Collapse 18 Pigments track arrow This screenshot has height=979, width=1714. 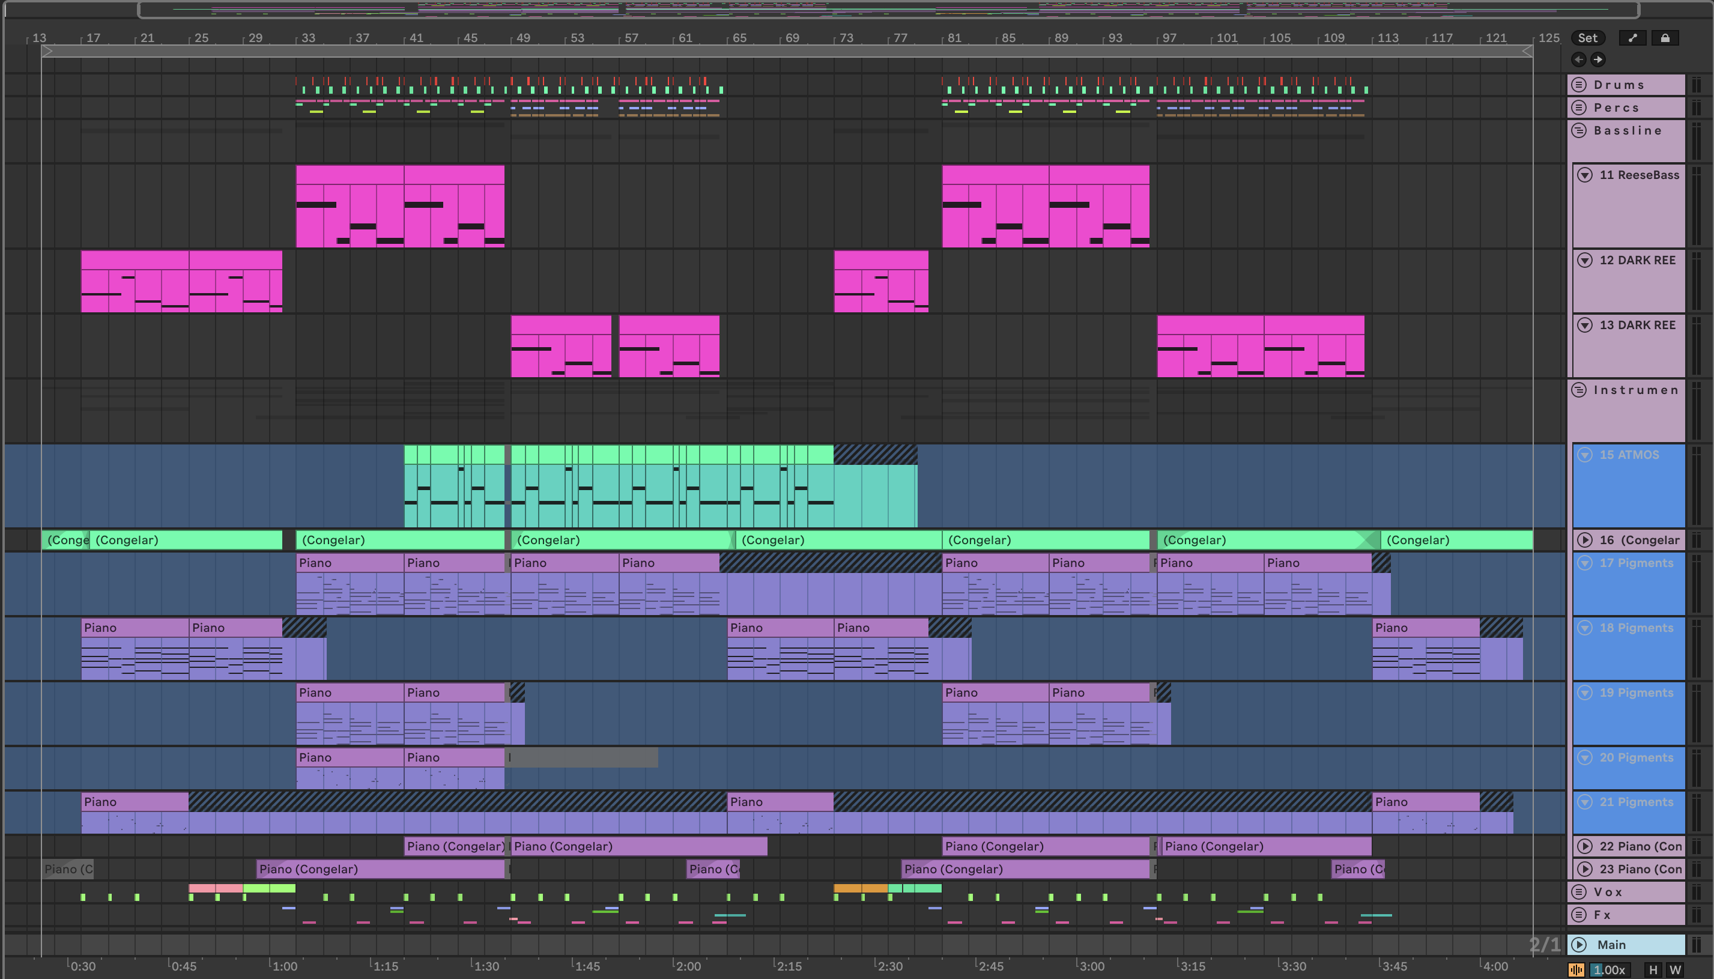1585,627
